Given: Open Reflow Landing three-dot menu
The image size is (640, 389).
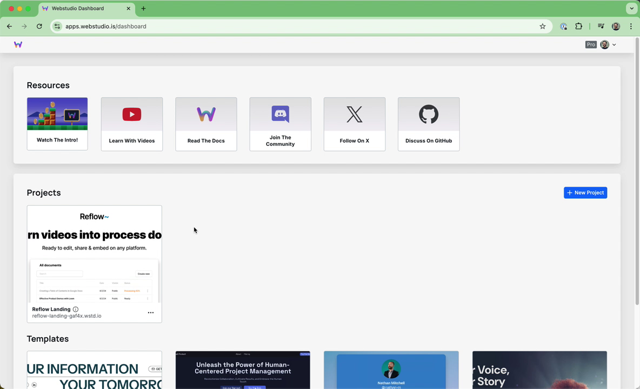Looking at the screenshot, I should tap(151, 312).
